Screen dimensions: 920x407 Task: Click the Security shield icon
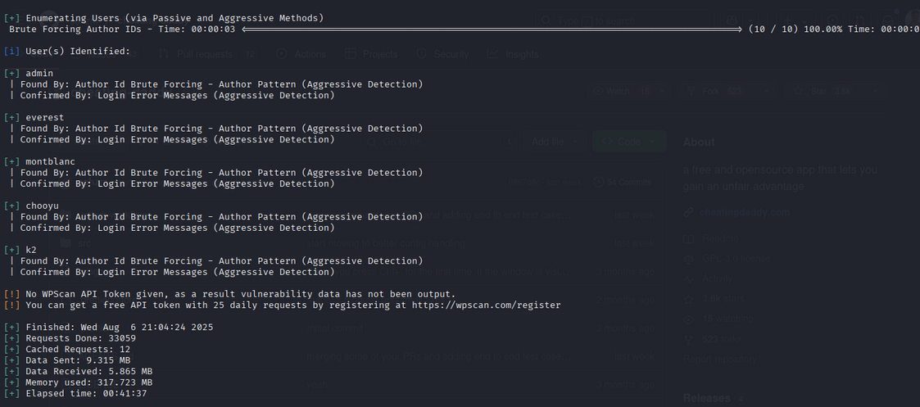pyautogui.click(x=420, y=55)
